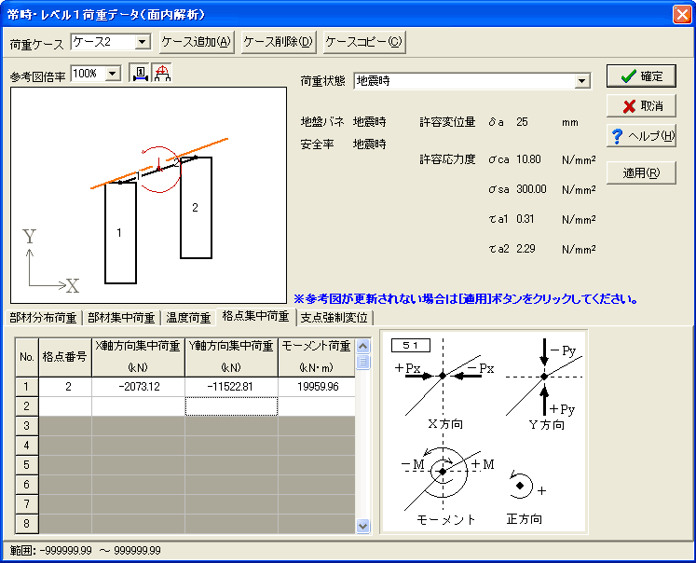Image resolution: width=696 pixels, height=563 pixels.
Task: Toggle the load display icon
Action: [162, 74]
